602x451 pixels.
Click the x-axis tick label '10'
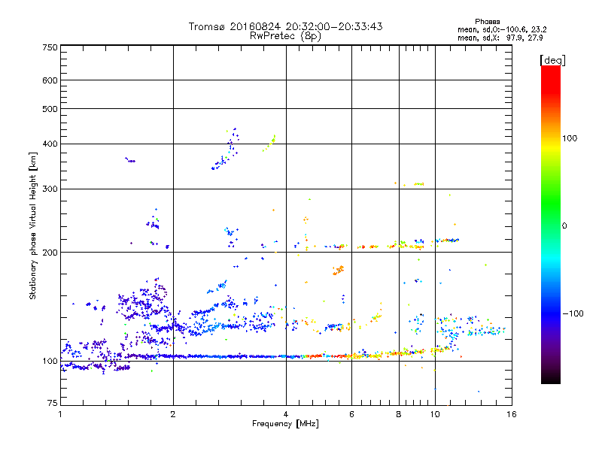coord(435,414)
